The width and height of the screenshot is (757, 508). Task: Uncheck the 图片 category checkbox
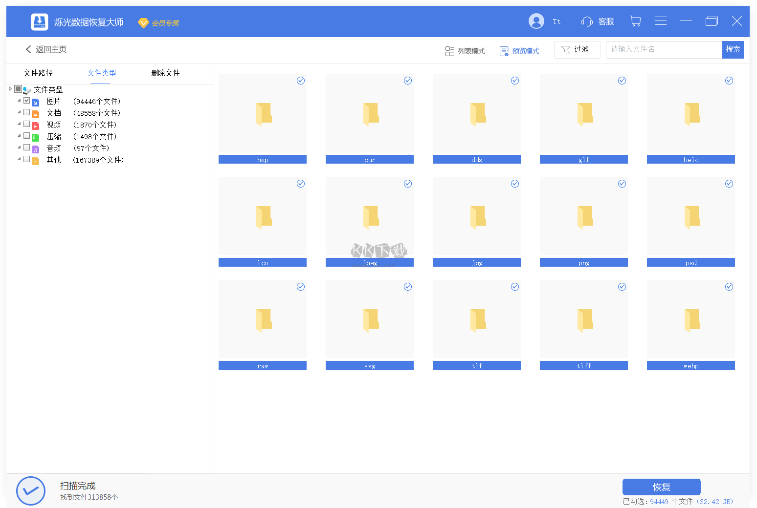click(x=26, y=101)
